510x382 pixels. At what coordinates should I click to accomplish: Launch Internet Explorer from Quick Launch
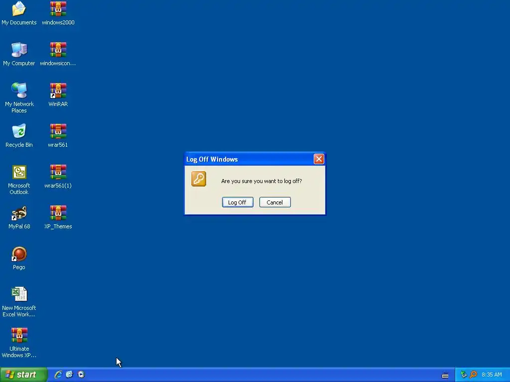pyautogui.click(x=58, y=375)
